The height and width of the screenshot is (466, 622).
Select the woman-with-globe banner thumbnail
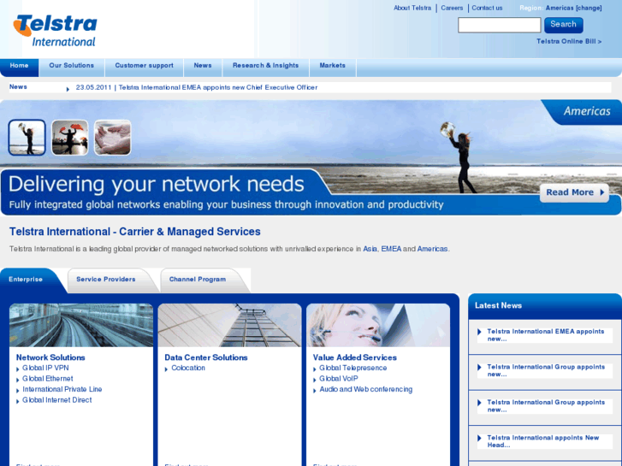point(27,138)
